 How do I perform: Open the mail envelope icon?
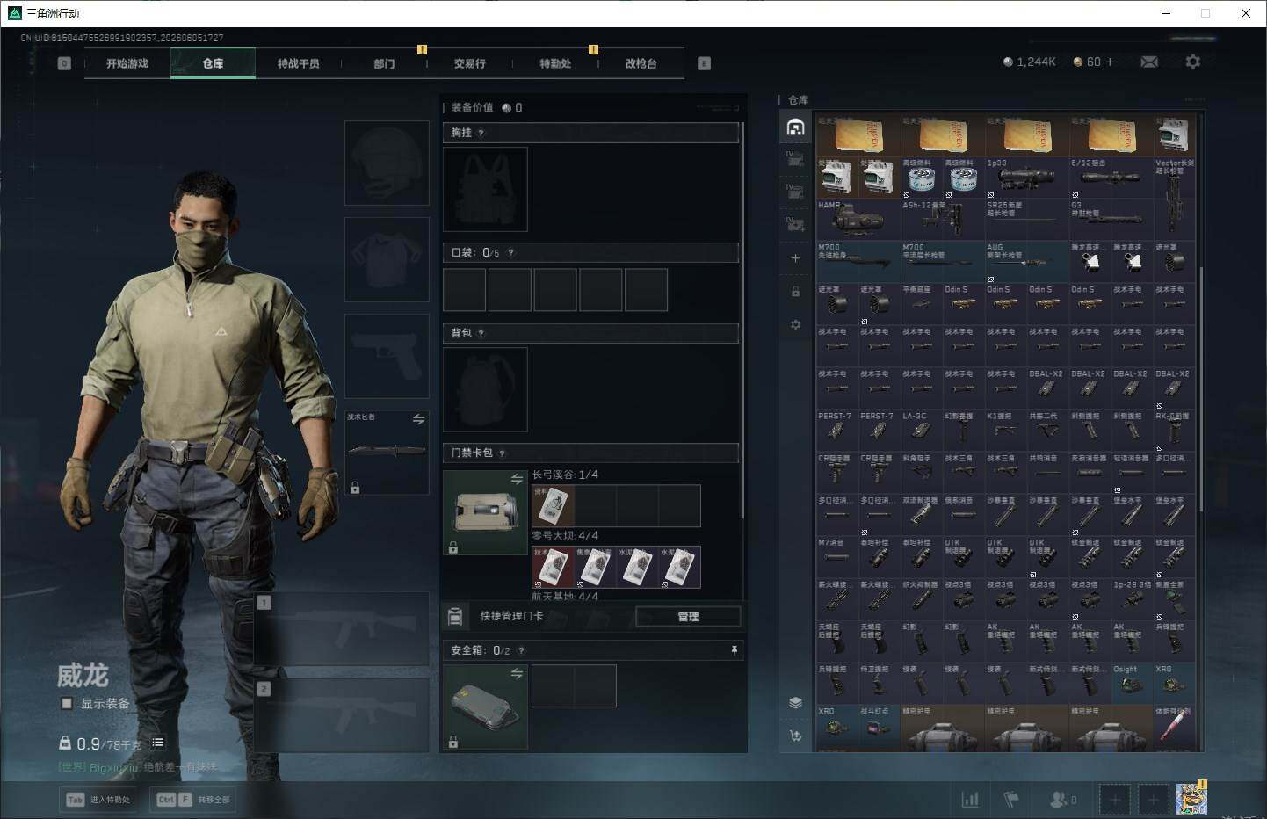pos(1149,62)
